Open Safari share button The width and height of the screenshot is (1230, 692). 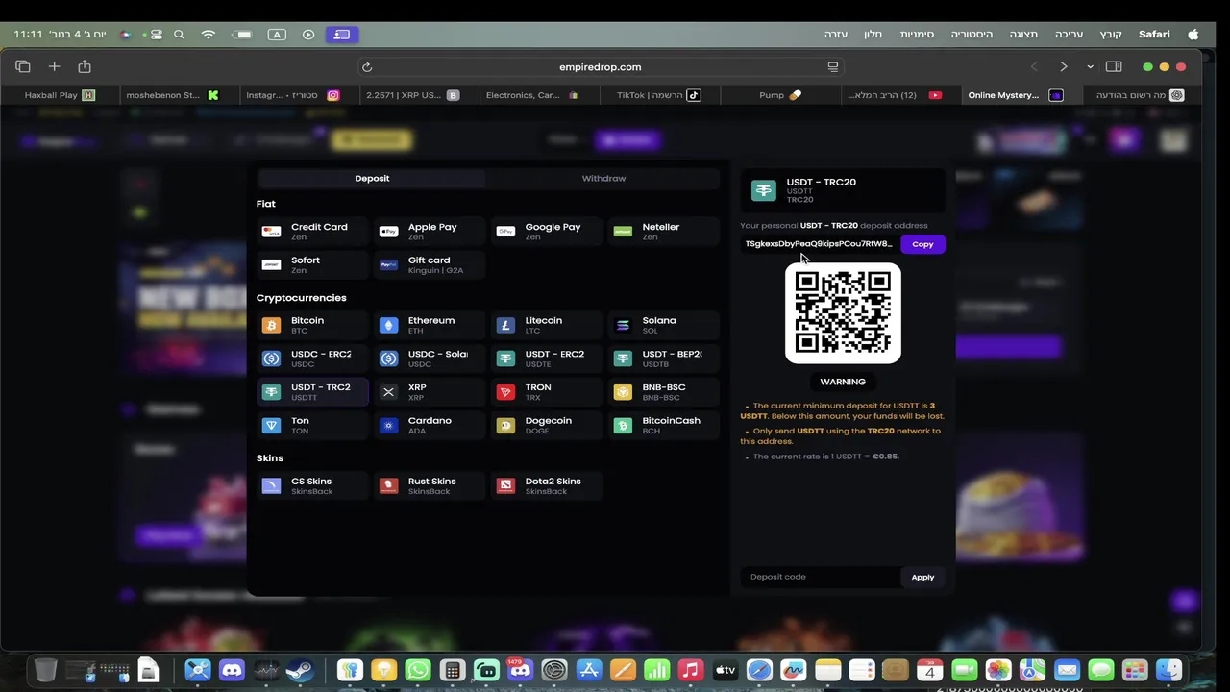[85, 66]
